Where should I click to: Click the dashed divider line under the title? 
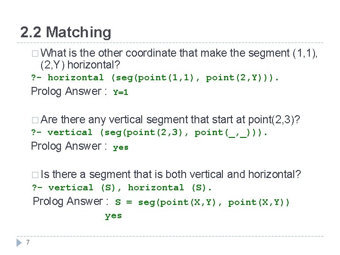tap(170, 42)
